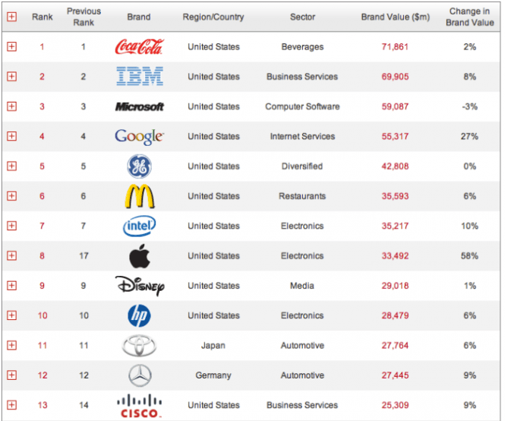Expand the rank 4 Google row details
The image size is (505, 421).
click(x=11, y=137)
